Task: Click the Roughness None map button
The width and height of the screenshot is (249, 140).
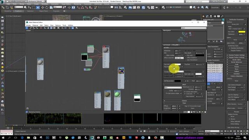Action: (193, 108)
